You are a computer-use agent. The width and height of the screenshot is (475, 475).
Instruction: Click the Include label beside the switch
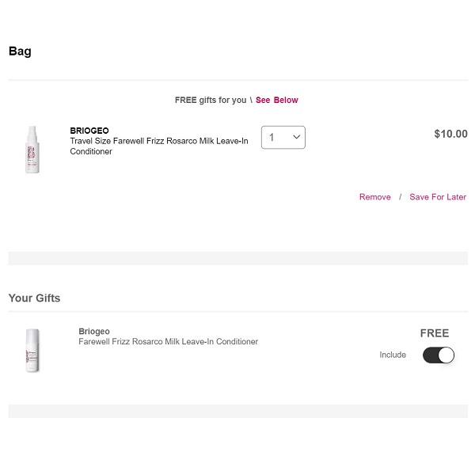[393, 355]
